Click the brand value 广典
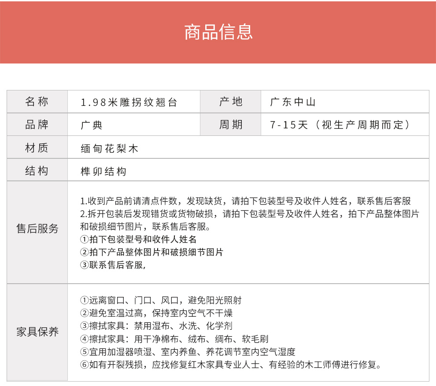The width and height of the screenshot is (436, 386). [x=92, y=125]
